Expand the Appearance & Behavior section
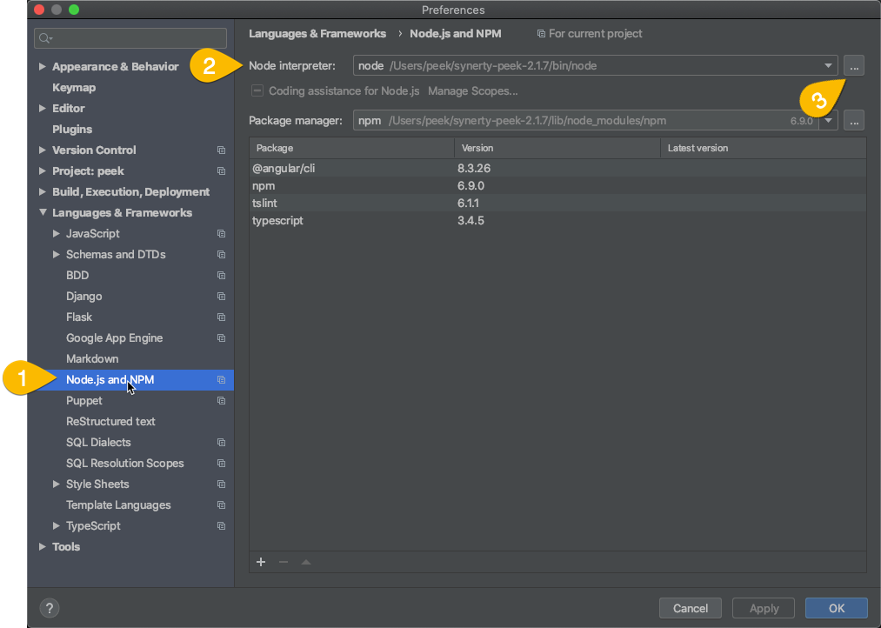 (42, 66)
